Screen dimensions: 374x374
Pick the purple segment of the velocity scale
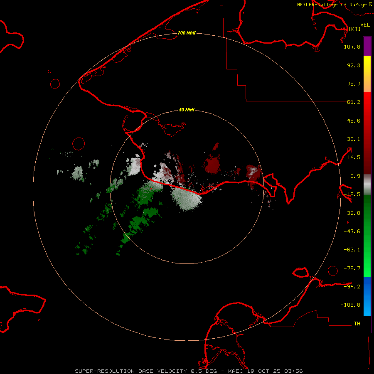click(x=367, y=47)
